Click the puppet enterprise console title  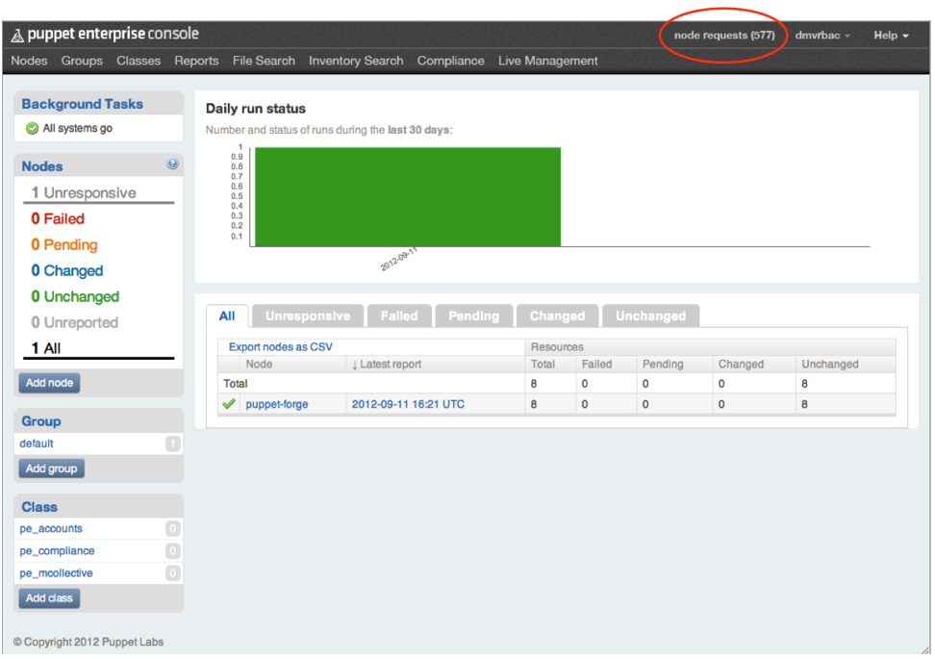click(114, 34)
